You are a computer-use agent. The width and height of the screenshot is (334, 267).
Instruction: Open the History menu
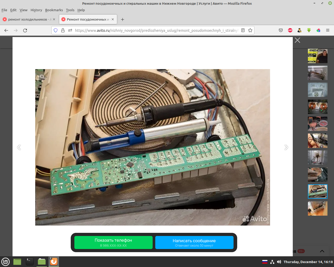point(36,10)
